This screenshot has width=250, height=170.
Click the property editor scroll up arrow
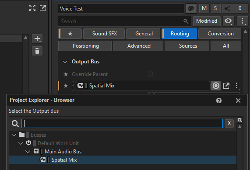point(245,31)
